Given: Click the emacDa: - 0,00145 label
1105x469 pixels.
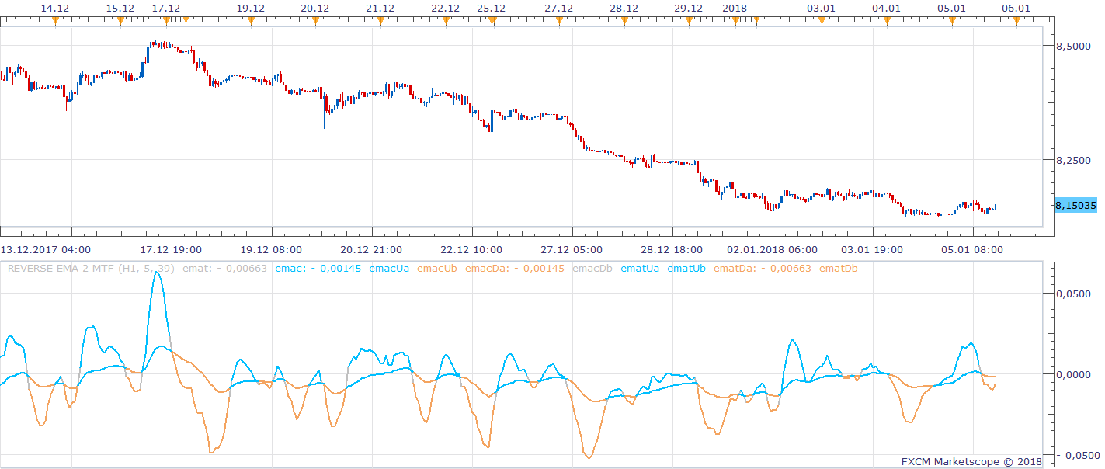Looking at the screenshot, I should (x=515, y=269).
